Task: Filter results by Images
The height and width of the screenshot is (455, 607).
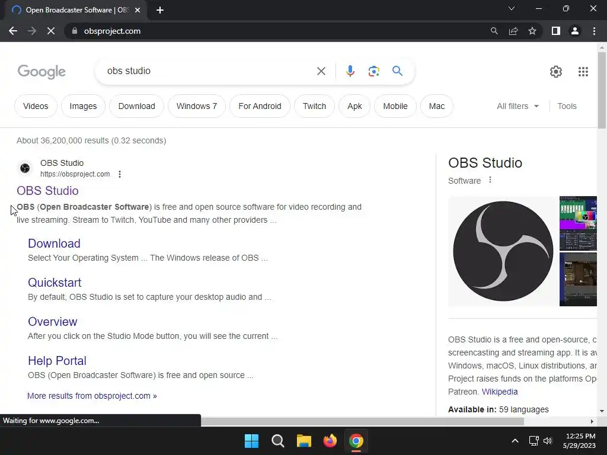Action: coord(83,106)
